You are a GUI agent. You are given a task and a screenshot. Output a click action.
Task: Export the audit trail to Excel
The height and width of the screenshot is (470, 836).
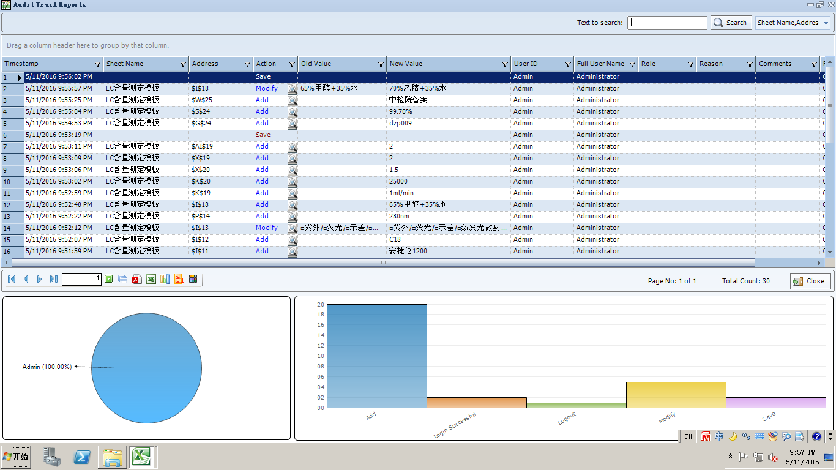coord(151,279)
